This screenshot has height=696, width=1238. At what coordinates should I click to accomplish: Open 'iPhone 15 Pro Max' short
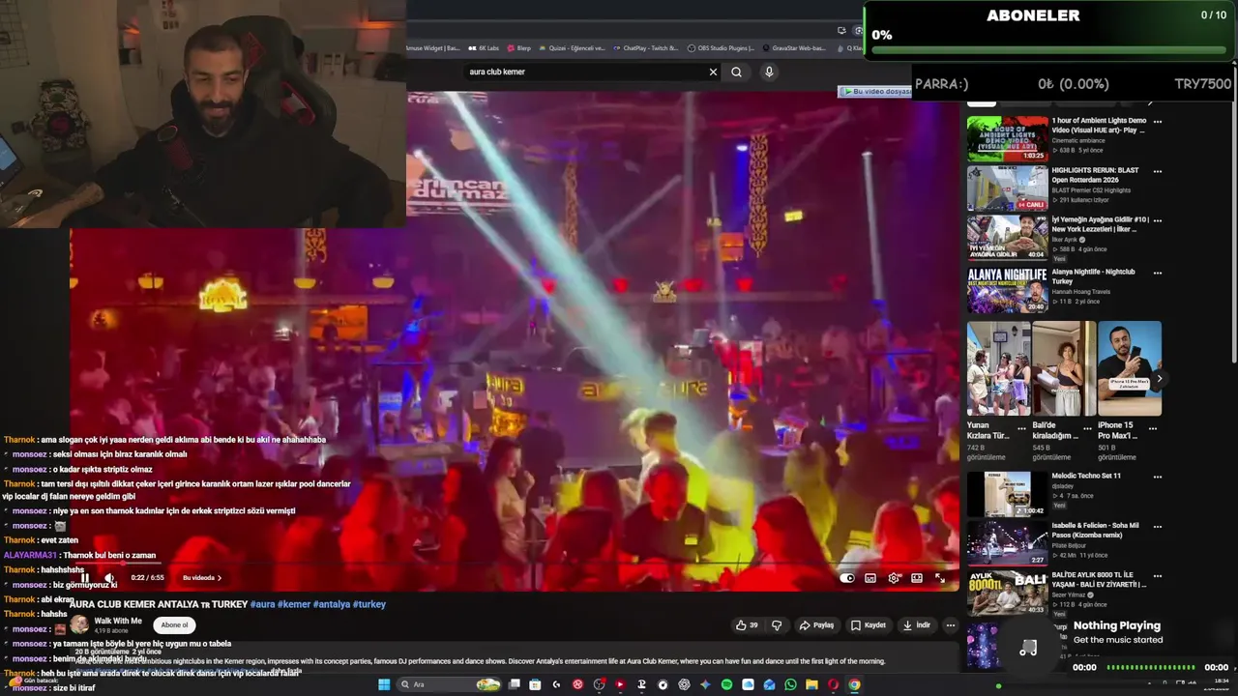(x=1129, y=368)
